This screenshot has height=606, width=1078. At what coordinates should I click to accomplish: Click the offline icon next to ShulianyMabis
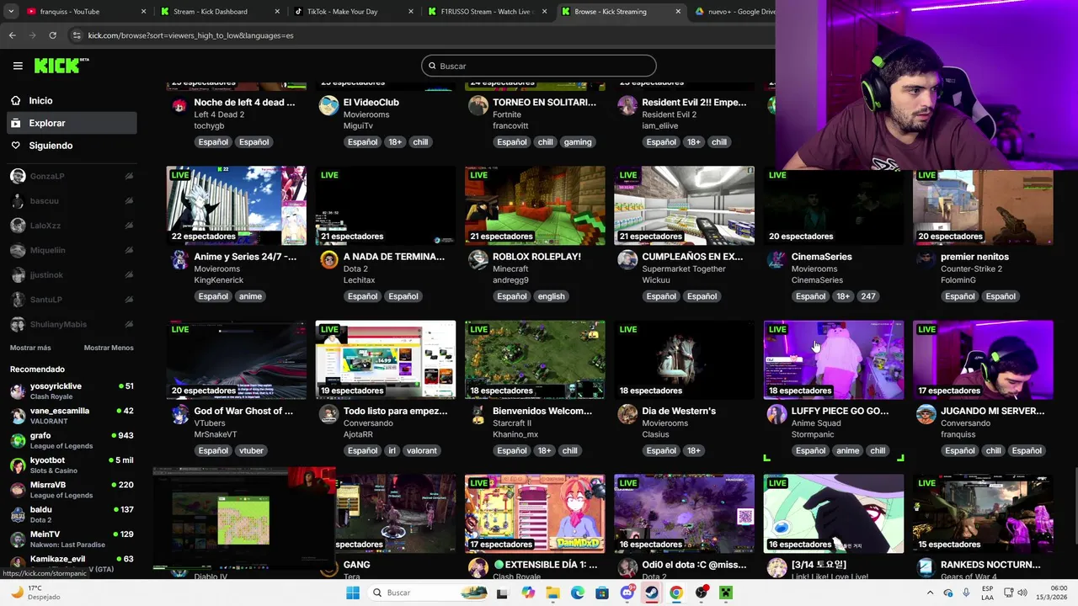click(x=129, y=324)
